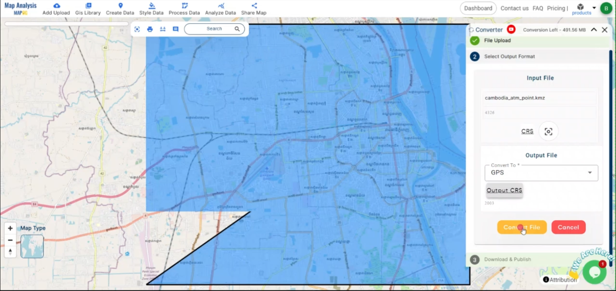Open the chat support bubble
This screenshot has width=616, height=291.
point(595,272)
